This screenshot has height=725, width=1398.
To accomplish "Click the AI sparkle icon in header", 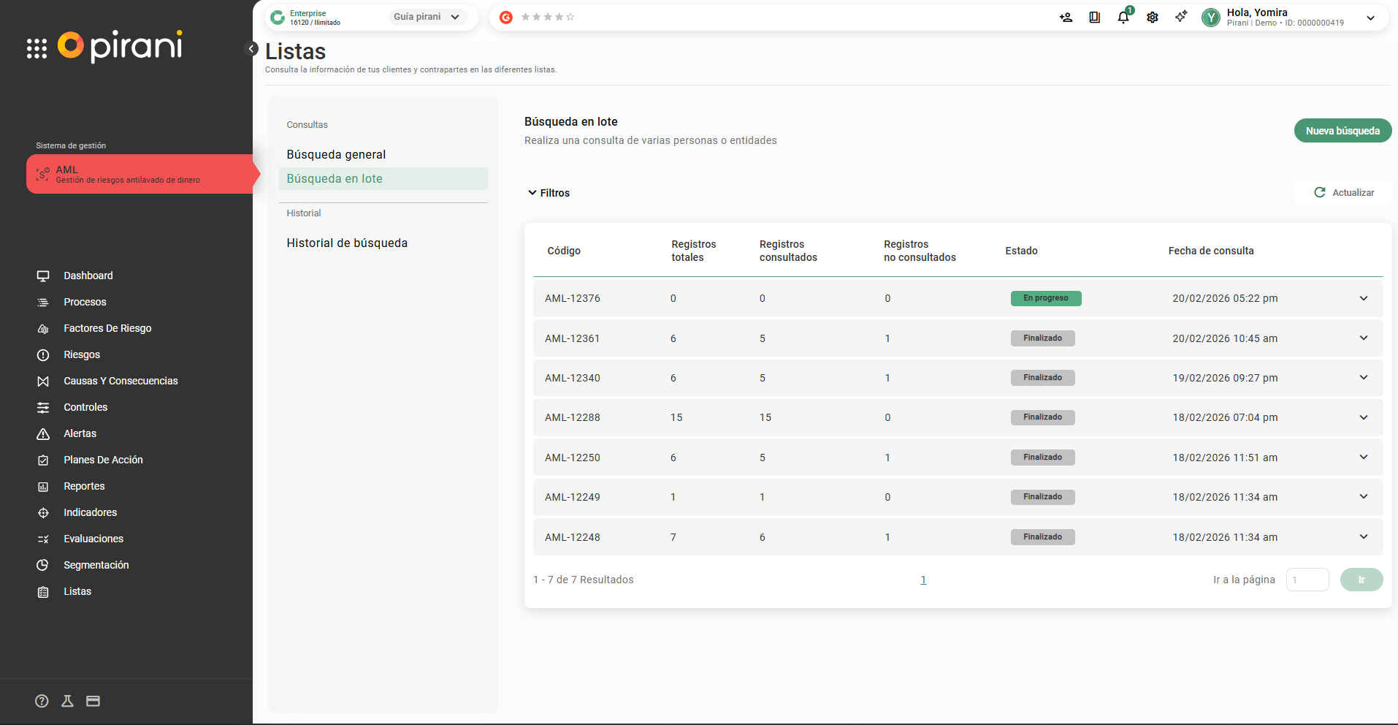I will click(1180, 17).
